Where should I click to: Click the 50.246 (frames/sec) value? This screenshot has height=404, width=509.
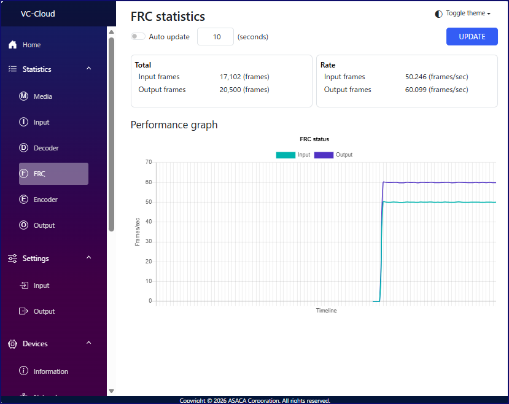pos(437,77)
